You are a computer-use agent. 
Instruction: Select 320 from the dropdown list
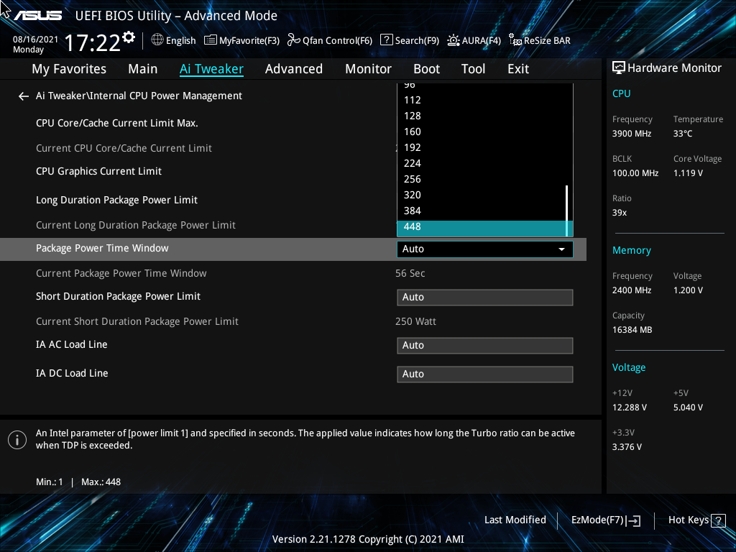(482, 195)
